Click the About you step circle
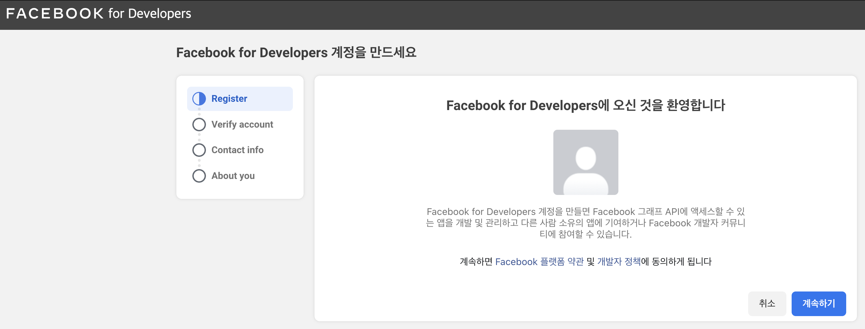Screen dimensions: 865x329 click(x=199, y=176)
